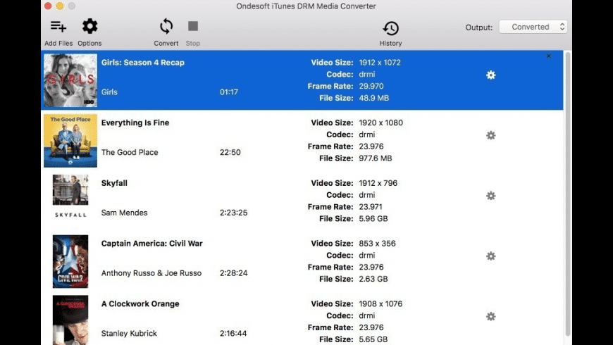This screenshot has height=345, width=613.
Task: Open settings gear for Everything Is Fine
Action: click(x=490, y=135)
